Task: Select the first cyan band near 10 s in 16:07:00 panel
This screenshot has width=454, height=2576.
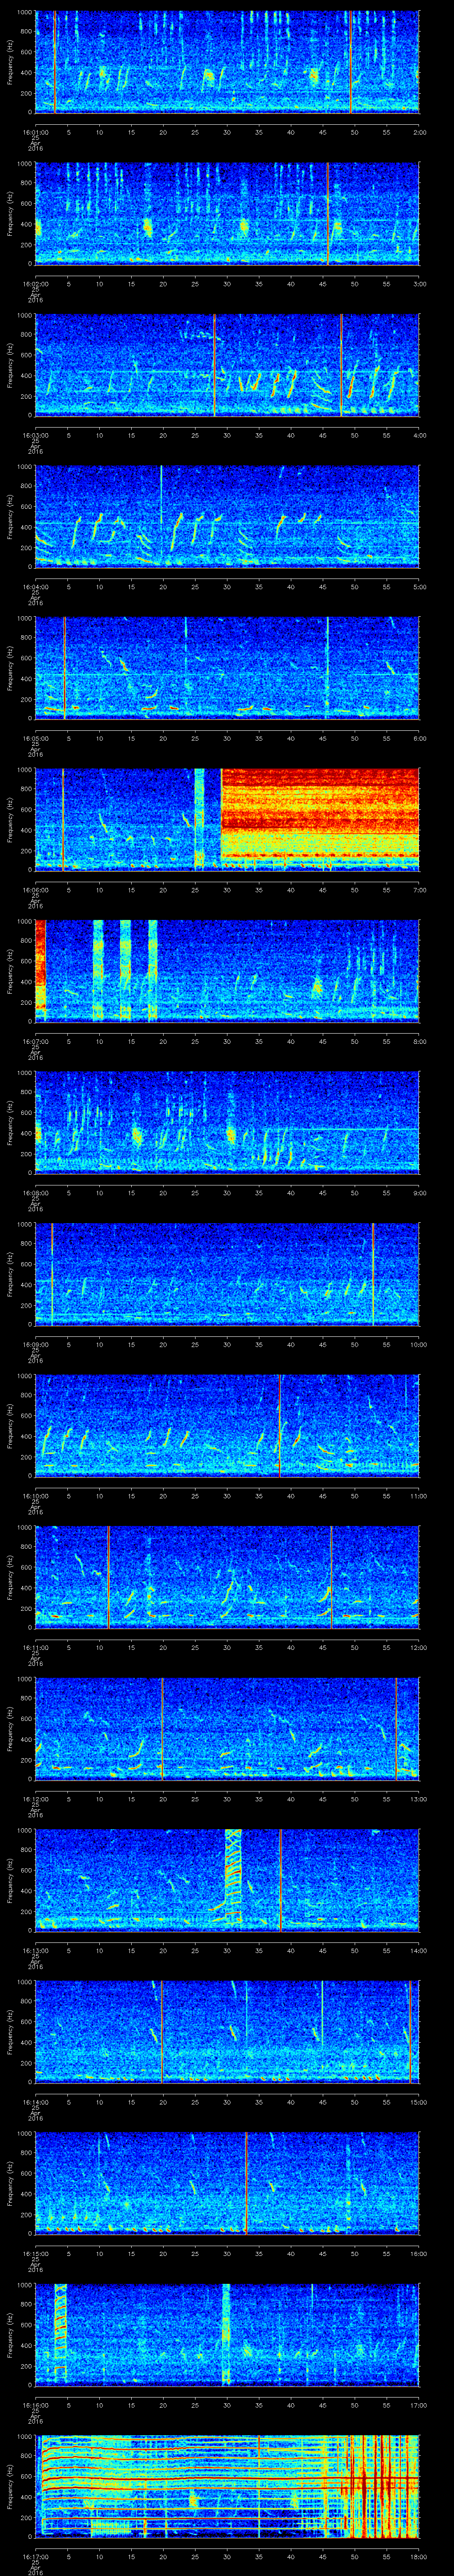Action: click(x=99, y=970)
